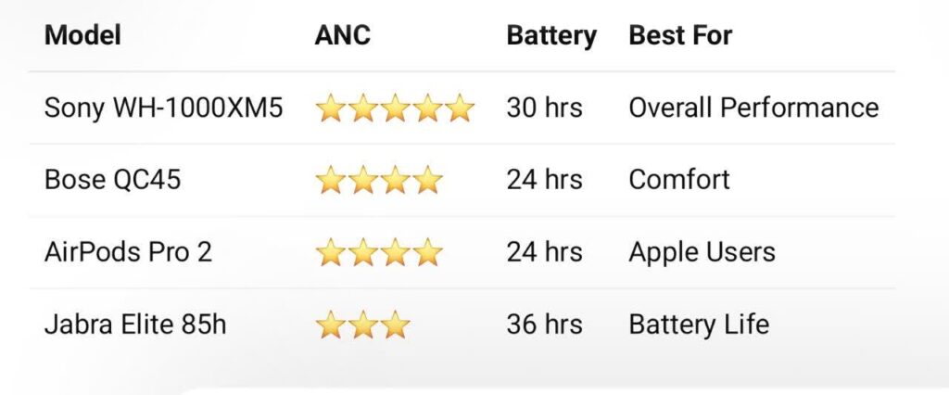Click Jabra Elite 85h's three-star rating
Screen dimensions: 949x395
362,325
